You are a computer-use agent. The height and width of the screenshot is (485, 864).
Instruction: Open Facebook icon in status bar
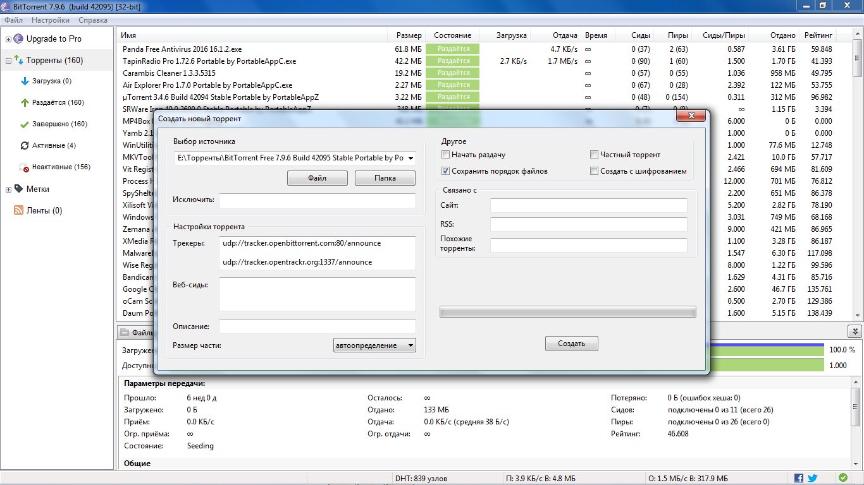click(799, 479)
